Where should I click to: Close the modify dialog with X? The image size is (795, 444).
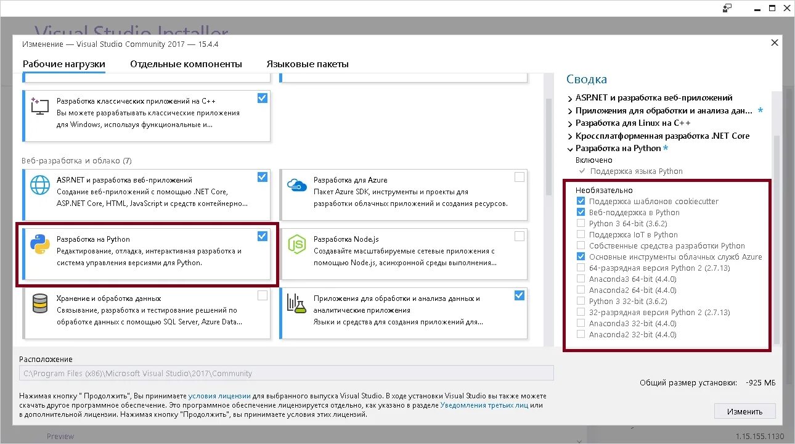click(x=775, y=43)
